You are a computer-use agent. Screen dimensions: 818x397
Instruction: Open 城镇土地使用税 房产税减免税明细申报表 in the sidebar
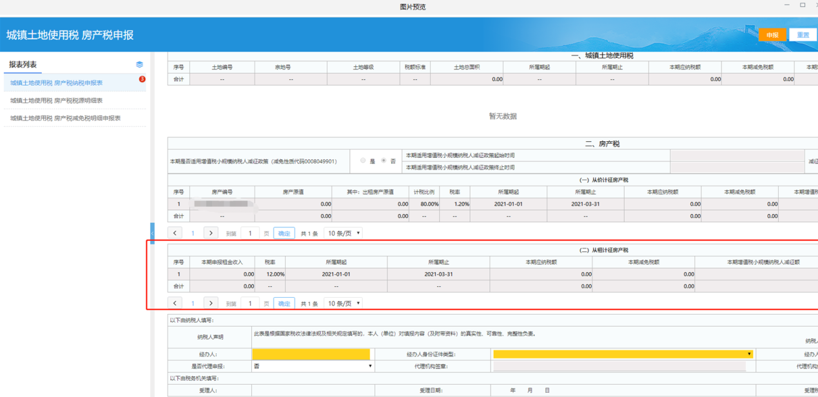65,119
